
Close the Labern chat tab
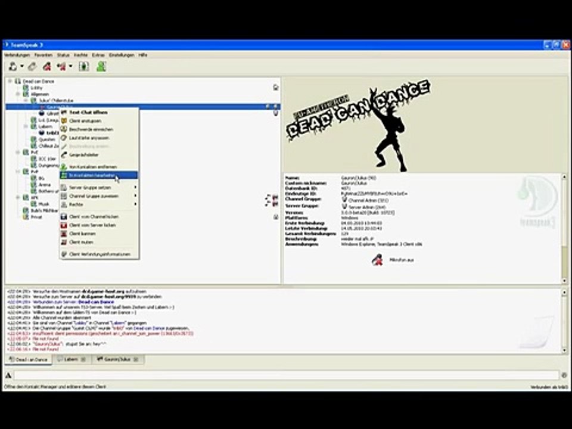[x=83, y=360]
